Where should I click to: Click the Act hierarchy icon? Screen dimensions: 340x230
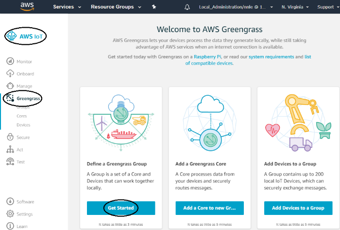tap(10, 149)
